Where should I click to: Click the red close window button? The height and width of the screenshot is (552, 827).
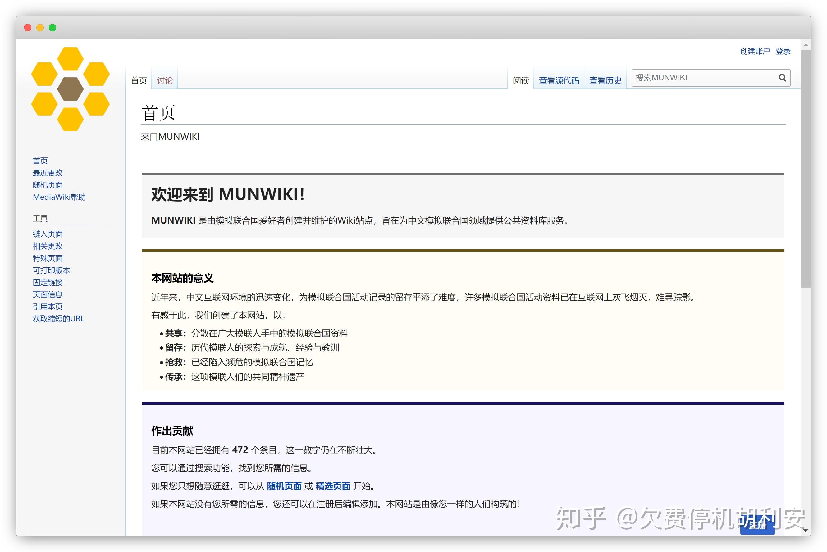pos(28,27)
